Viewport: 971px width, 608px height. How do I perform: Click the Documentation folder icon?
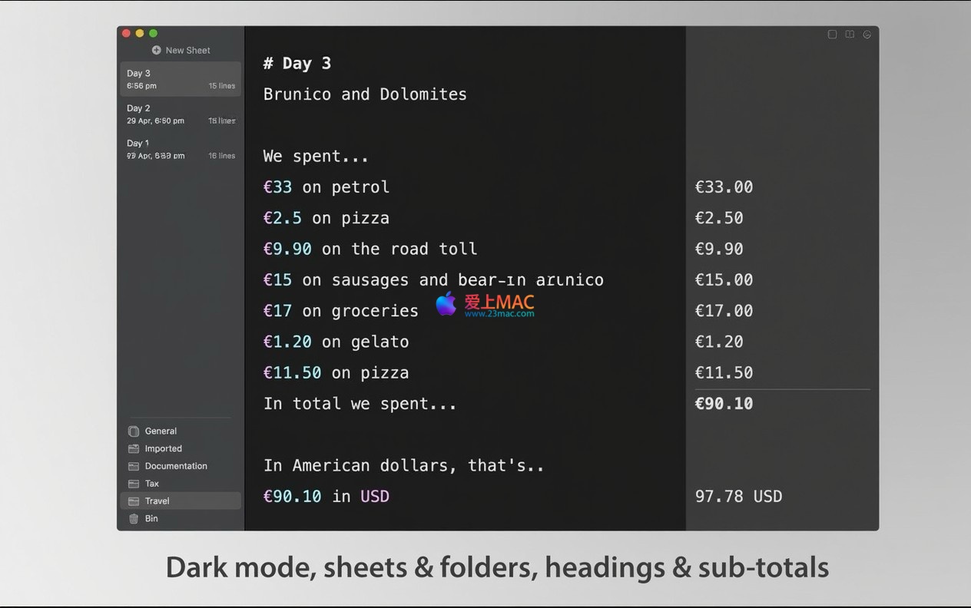tap(134, 467)
